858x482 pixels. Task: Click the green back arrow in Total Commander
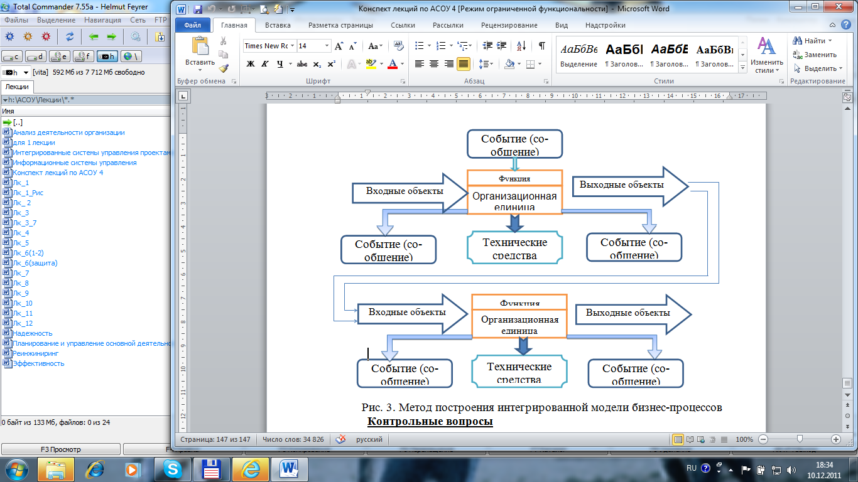[94, 36]
